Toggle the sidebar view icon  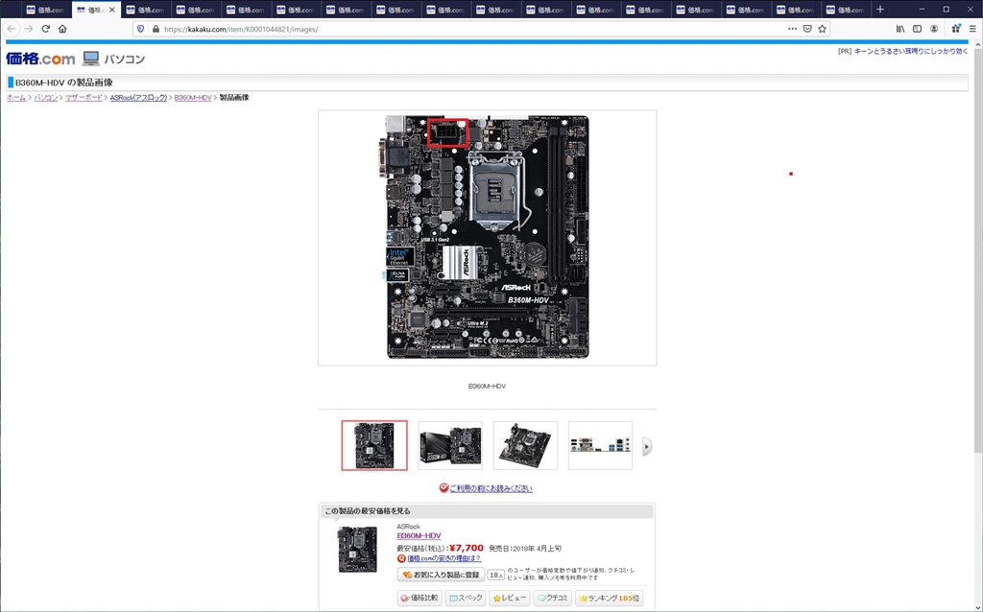(x=917, y=29)
